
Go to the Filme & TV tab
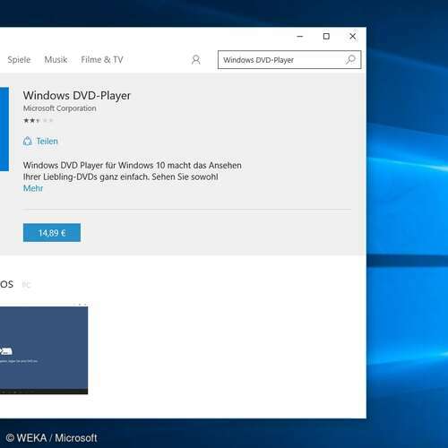(102, 60)
